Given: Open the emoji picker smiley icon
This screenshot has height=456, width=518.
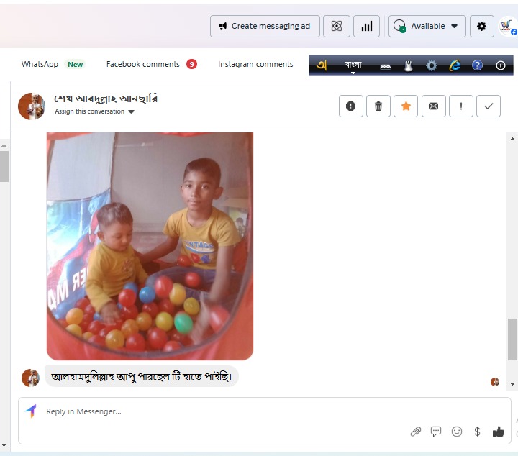Looking at the screenshot, I should click(457, 432).
